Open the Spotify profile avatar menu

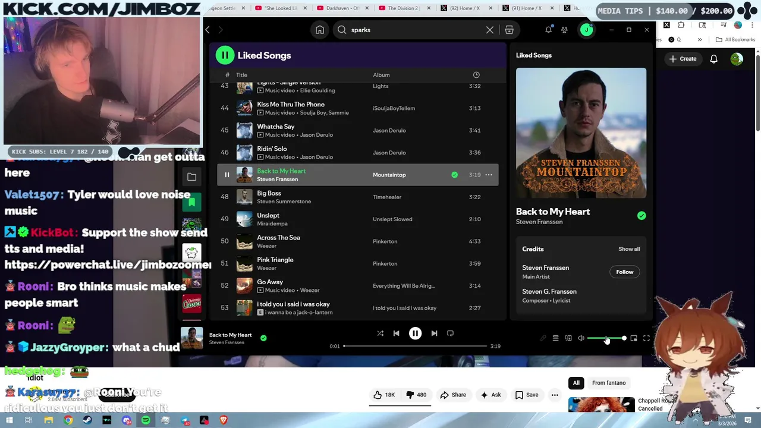586,30
